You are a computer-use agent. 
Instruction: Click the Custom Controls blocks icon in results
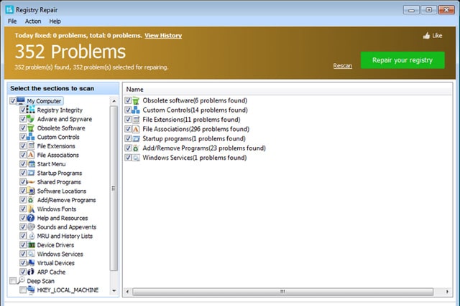coord(136,110)
